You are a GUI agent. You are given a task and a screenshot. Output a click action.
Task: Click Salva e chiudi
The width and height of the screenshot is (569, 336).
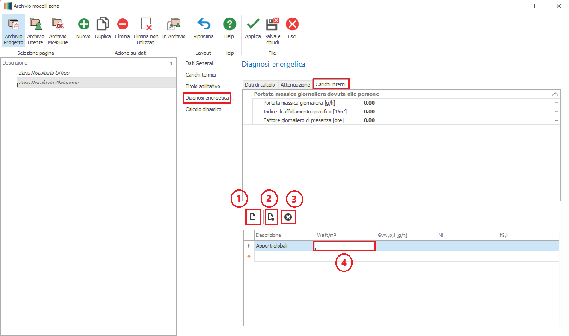click(272, 30)
